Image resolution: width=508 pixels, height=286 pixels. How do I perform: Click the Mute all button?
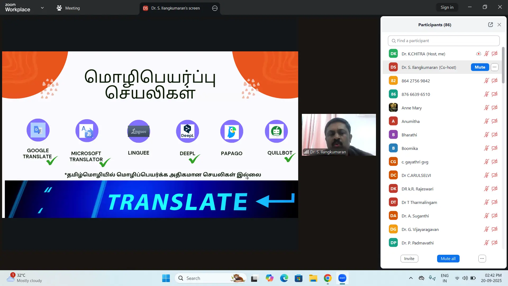coord(448,259)
